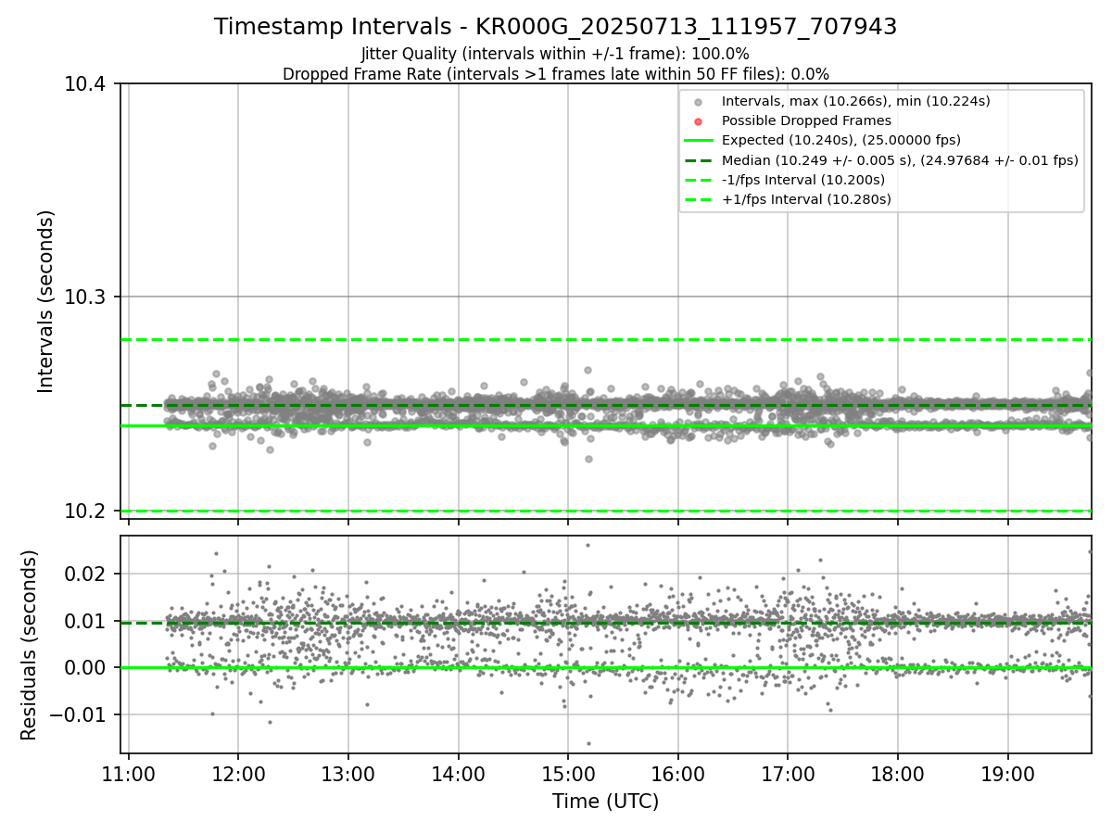Click the y-axis tick label '10.2'

[87, 511]
